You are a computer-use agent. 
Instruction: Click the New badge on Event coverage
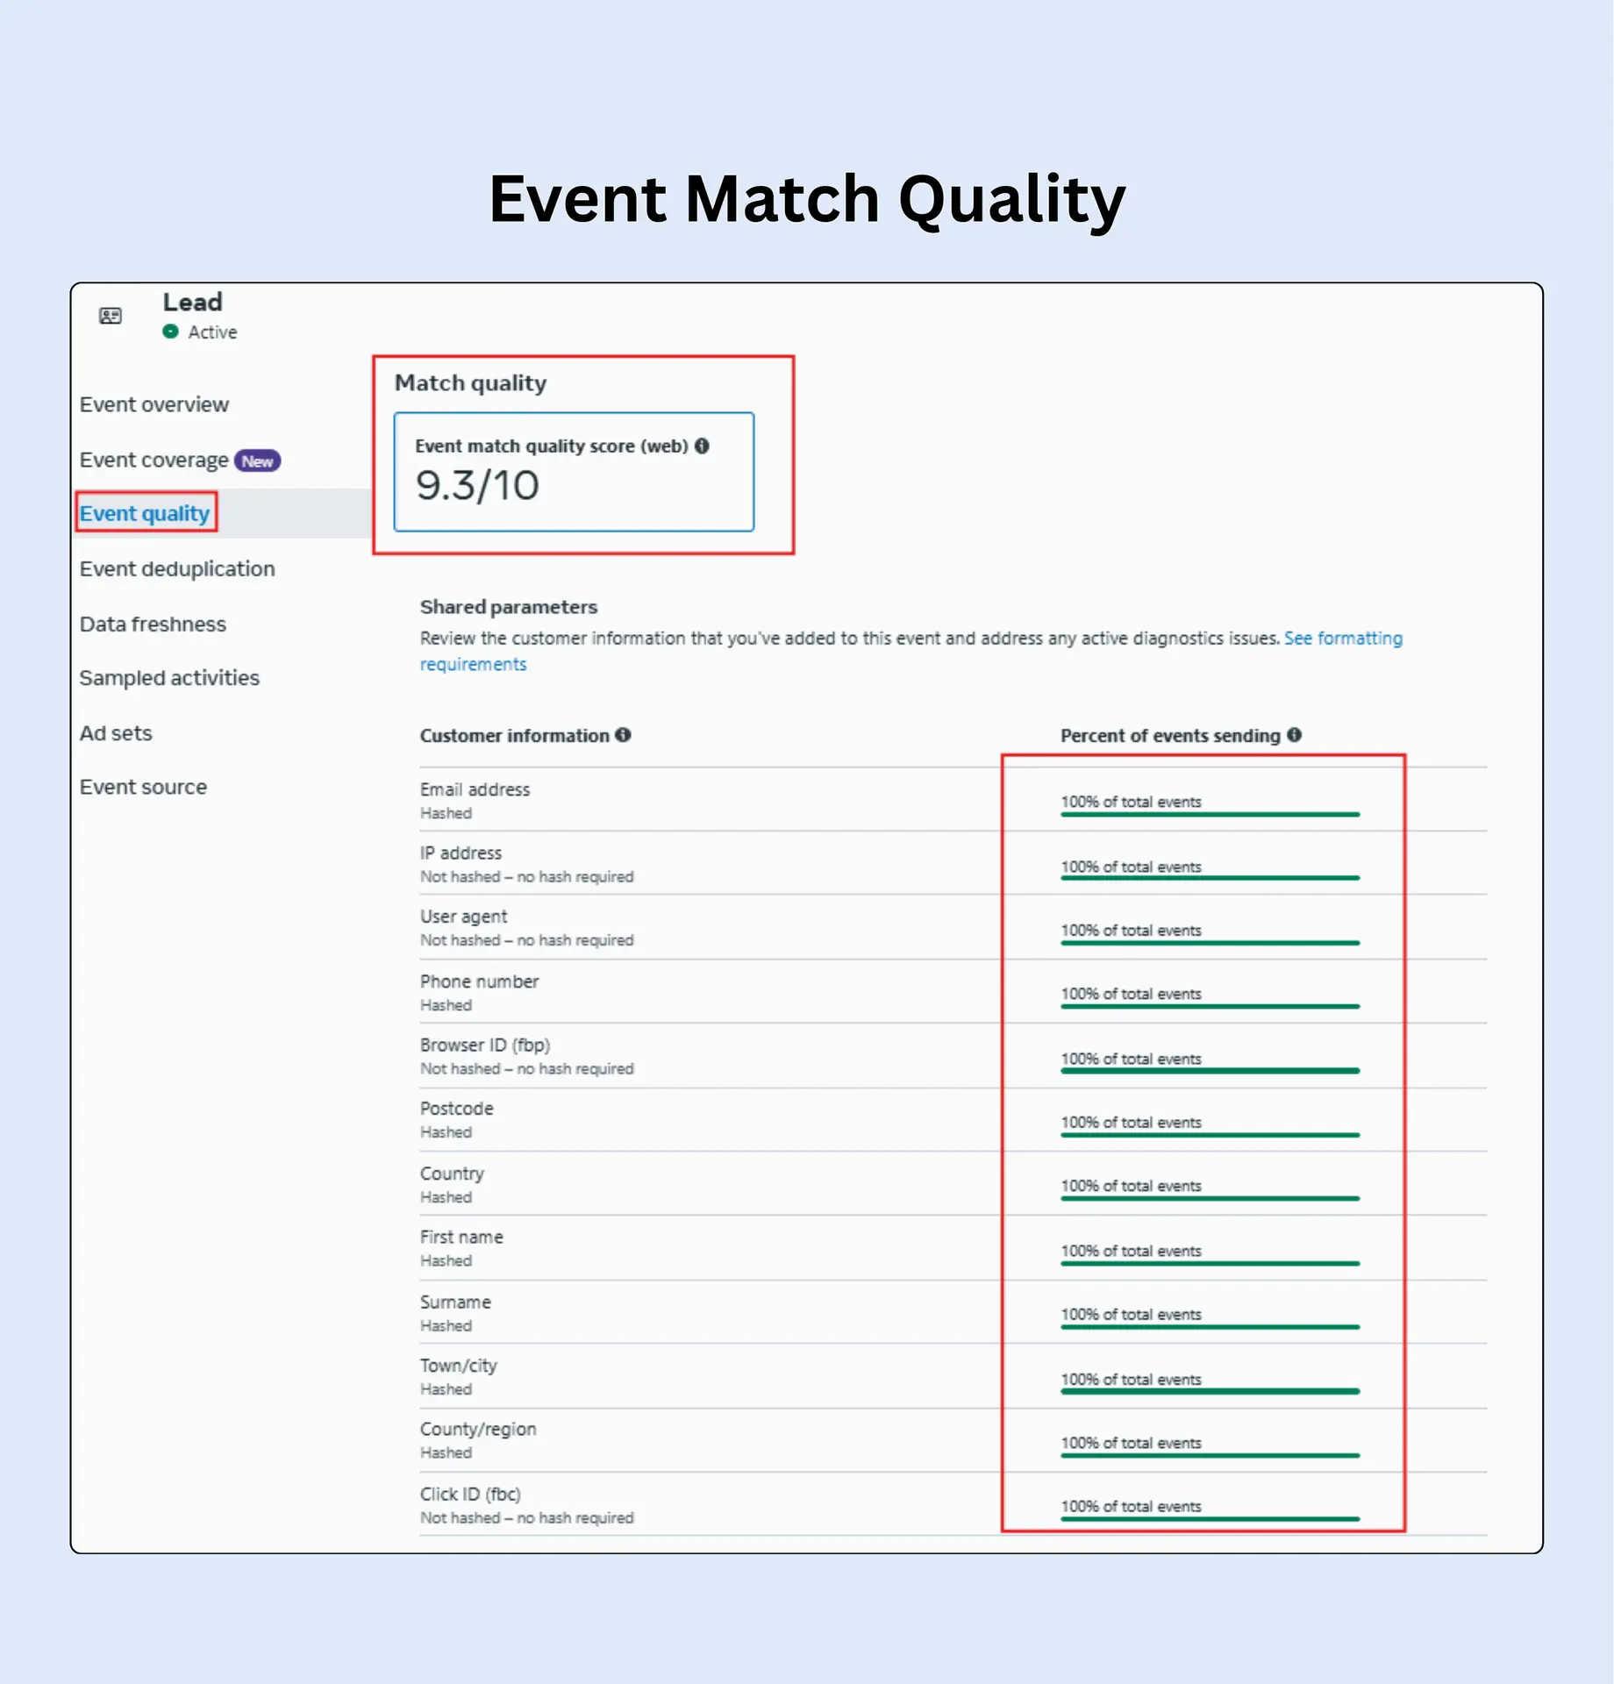point(257,461)
